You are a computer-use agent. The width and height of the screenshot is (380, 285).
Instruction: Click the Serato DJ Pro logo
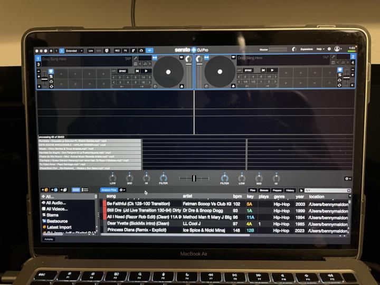(192, 50)
